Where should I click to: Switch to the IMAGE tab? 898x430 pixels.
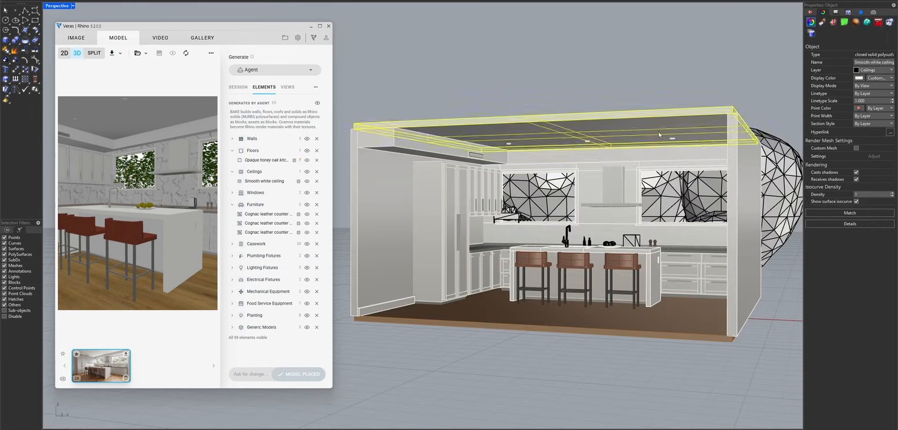76,38
